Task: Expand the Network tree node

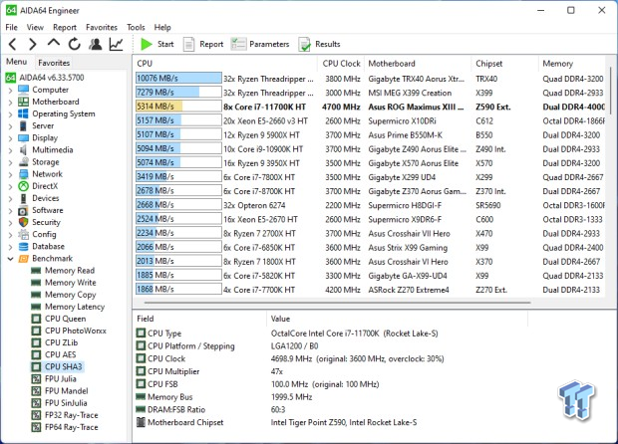Action: click(x=11, y=174)
